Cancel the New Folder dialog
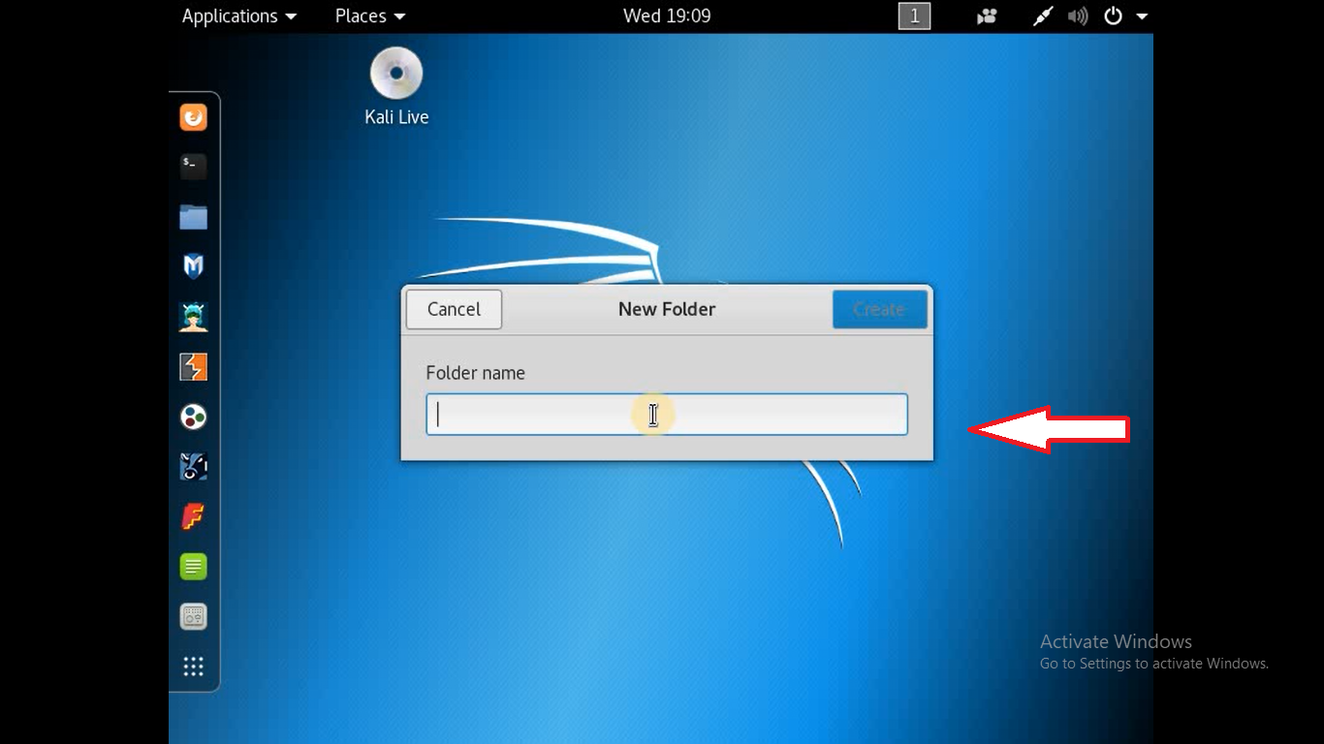 (x=454, y=309)
